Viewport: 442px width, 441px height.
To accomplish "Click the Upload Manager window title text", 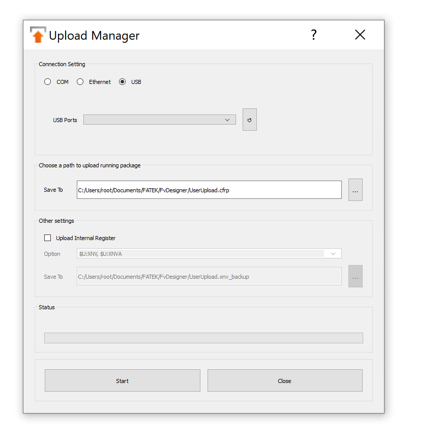I will (x=94, y=36).
